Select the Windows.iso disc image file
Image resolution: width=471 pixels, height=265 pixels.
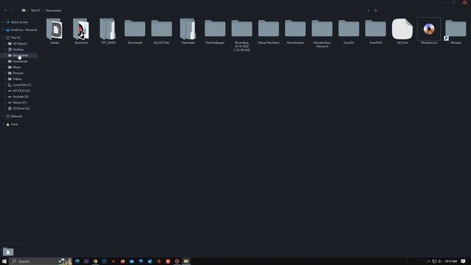coord(429,31)
